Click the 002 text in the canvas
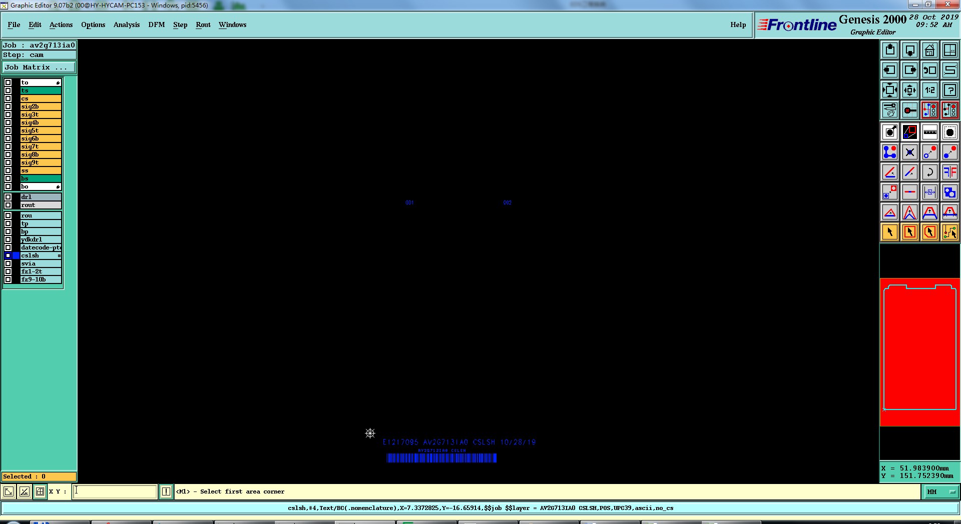This screenshot has height=524, width=961. pos(508,202)
